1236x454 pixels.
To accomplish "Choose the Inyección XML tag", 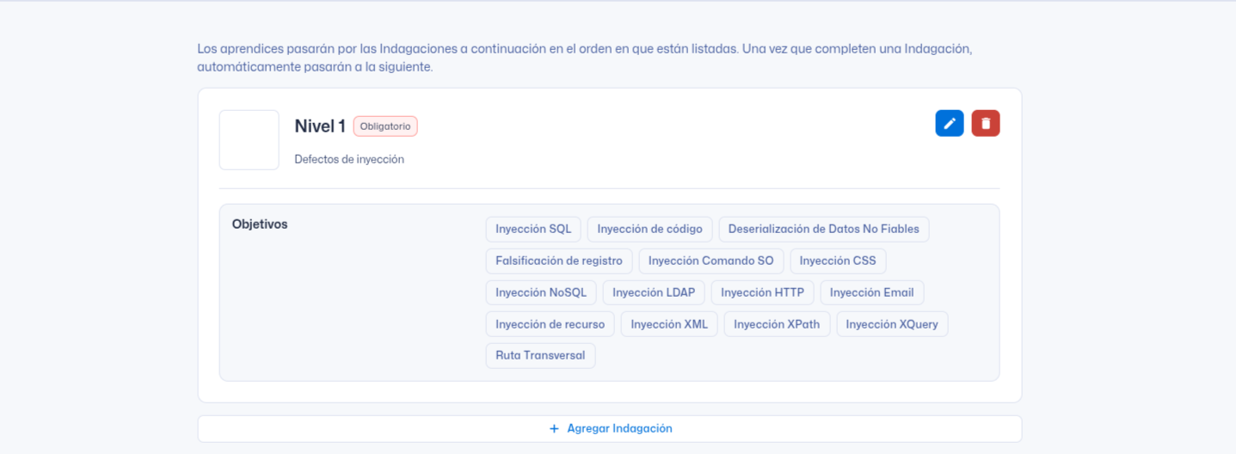I will (669, 325).
